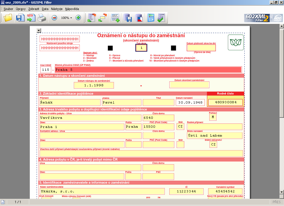284x206 pixels.
Task: Zoom out with the minus button
Action: click(x=54, y=18)
